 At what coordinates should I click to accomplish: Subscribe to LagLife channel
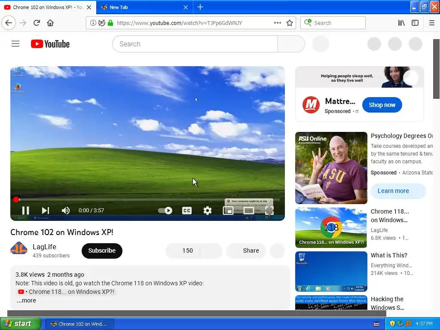point(102,251)
